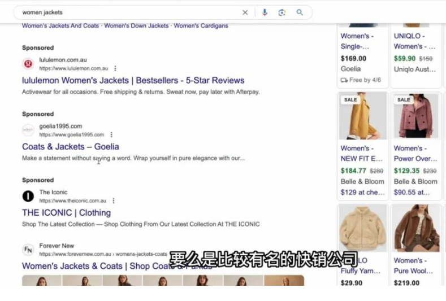The image size is (446, 301).
Task: Open the lululemon ad three-dot menu
Action: point(115,68)
